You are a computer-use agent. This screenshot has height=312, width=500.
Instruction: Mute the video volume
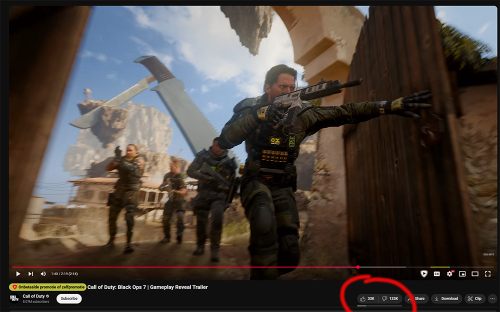coord(43,274)
